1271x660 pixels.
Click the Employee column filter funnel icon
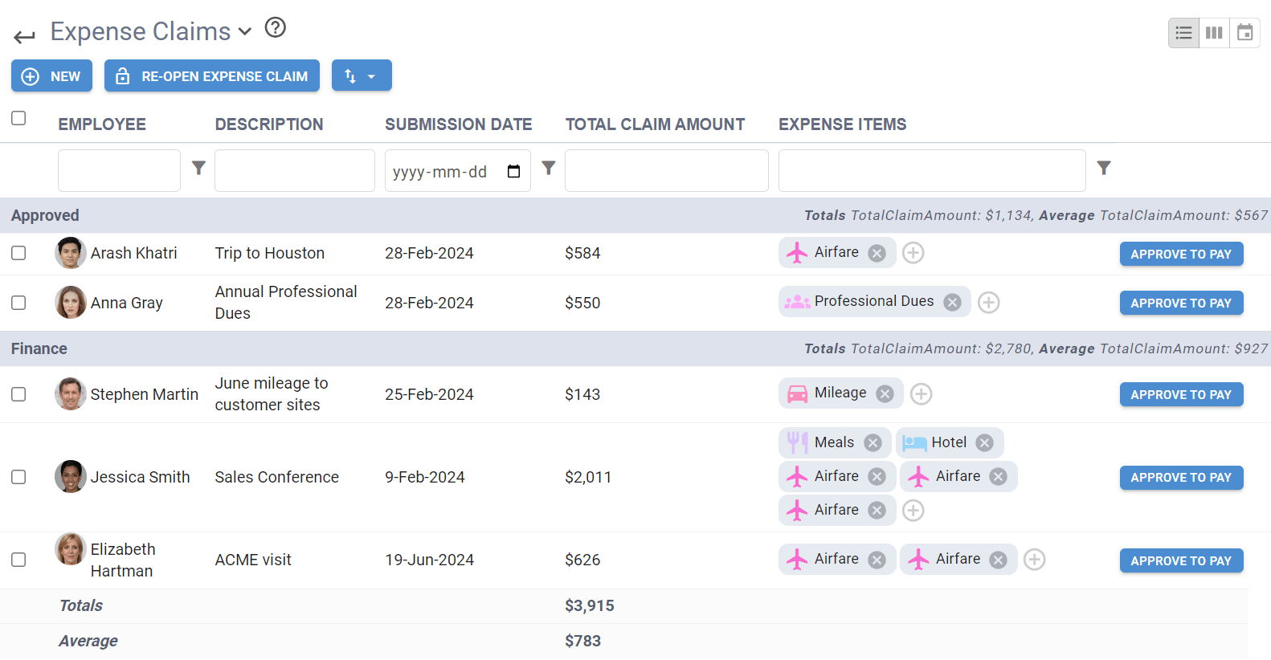pyautogui.click(x=198, y=168)
